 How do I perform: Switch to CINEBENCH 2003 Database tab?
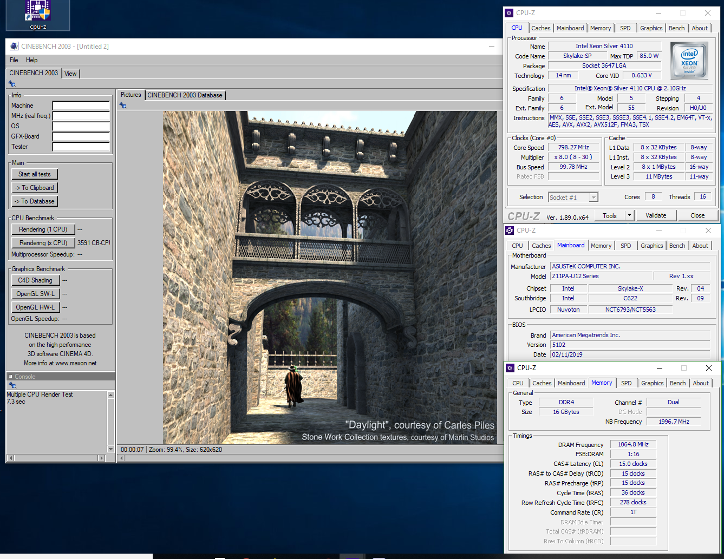click(185, 95)
